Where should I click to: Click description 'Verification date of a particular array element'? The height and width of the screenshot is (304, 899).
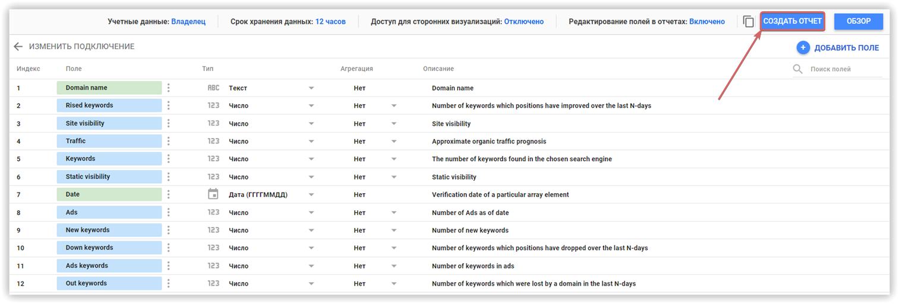500,195
